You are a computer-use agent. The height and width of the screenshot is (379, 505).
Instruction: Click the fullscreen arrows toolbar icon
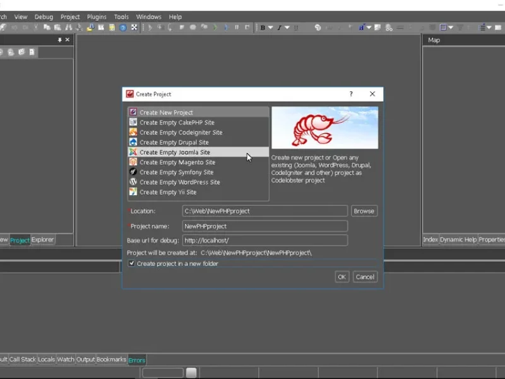(134, 27)
